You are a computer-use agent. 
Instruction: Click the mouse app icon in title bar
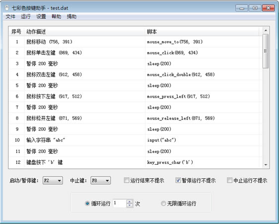point(7,8)
